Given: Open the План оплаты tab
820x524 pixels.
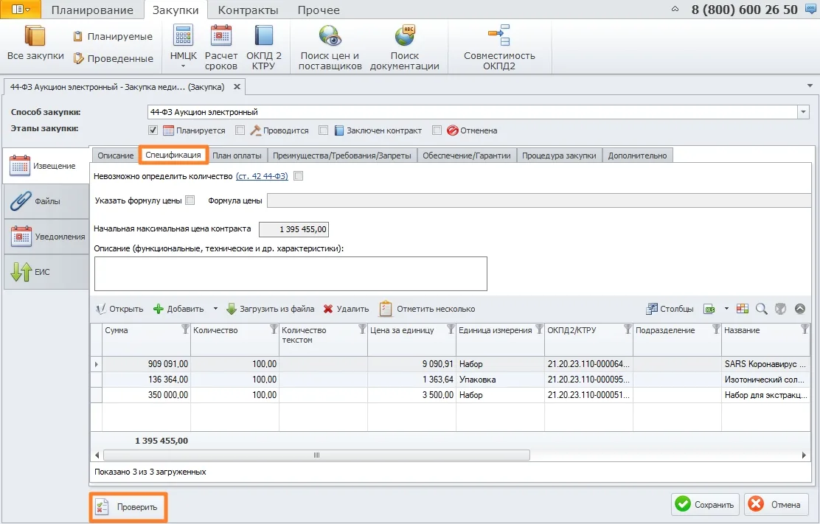Looking at the screenshot, I should click(237, 156).
